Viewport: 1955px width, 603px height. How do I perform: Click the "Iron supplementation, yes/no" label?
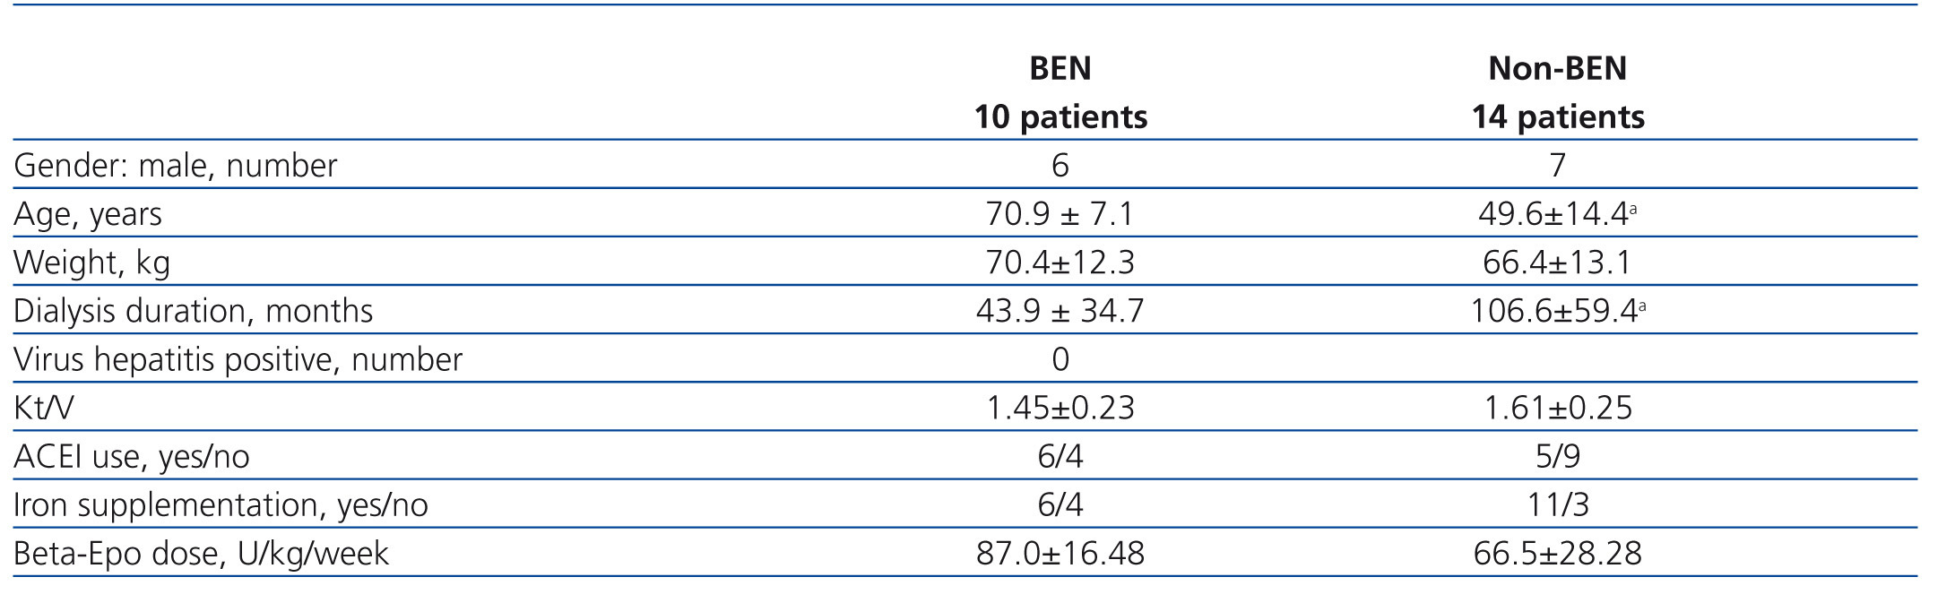(x=221, y=505)
